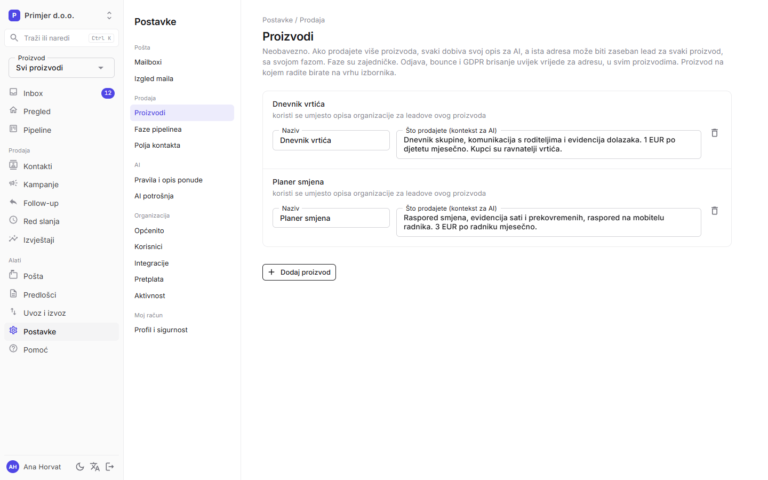768x480 pixels.
Task: Edit the Dnevnik vrtića Naziv field
Action: (331, 140)
